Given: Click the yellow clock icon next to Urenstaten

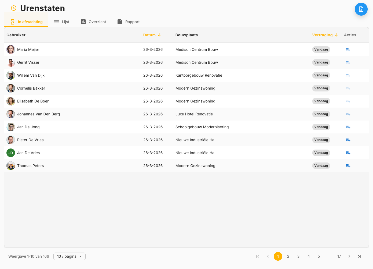Looking at the screenshot, I should 13,8.
